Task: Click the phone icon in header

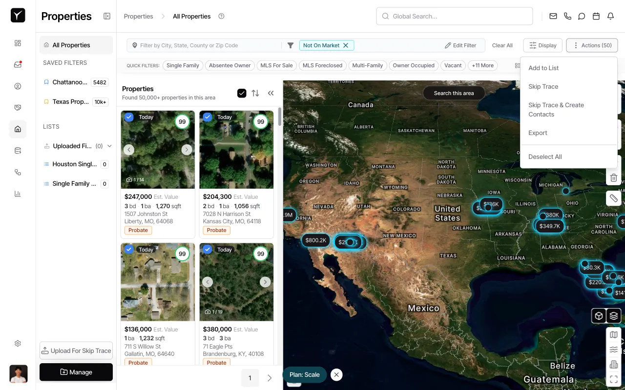Action: (567, 16)
